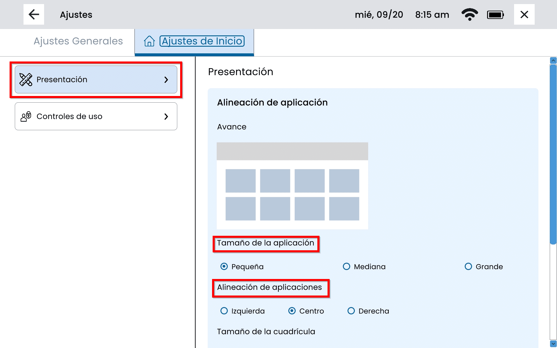Close the Ajustes screen with the X

pos(524,14)
